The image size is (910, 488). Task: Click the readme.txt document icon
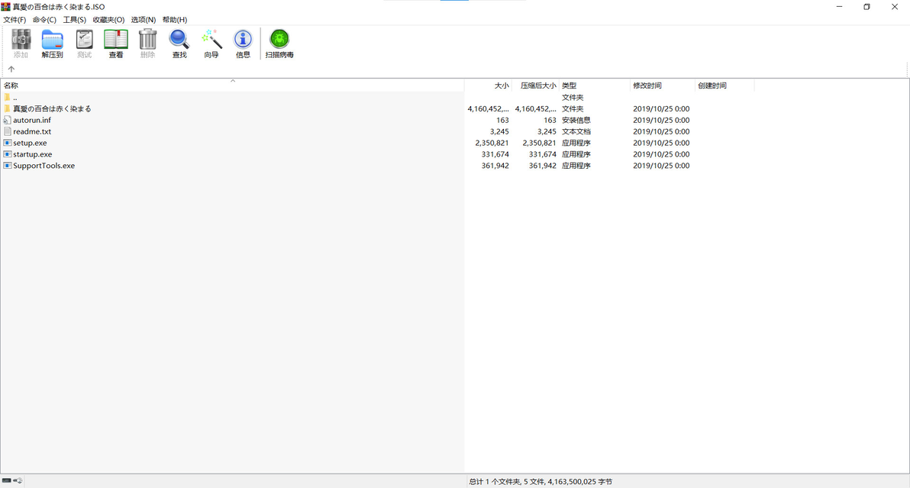[x=7, y=131]
